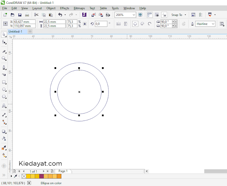
Task: Toggle Show Grid button
Action: click(157, 15)
